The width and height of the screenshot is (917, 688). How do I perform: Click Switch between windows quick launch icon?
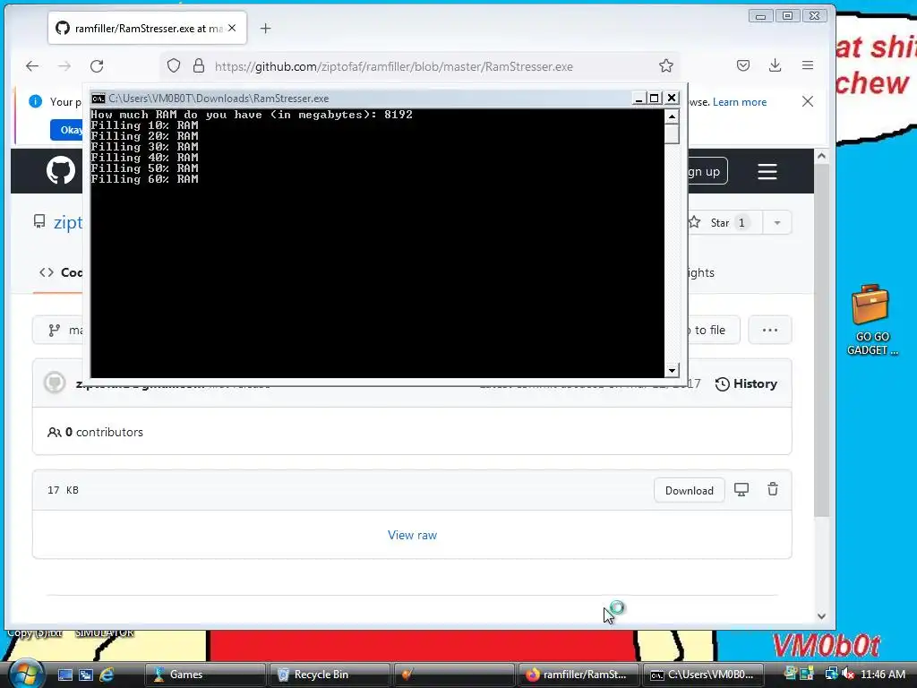click(x=85, y=675)
